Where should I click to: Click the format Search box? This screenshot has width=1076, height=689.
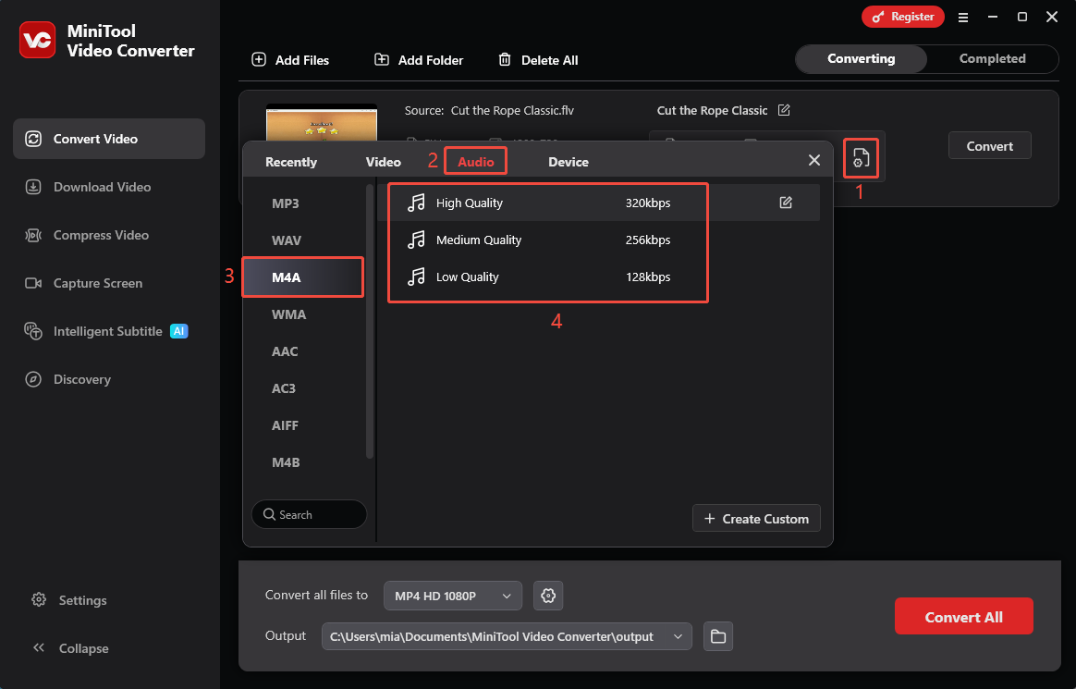309,514
